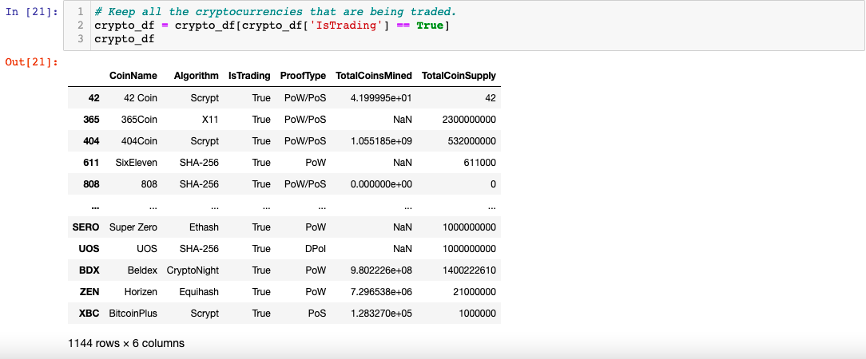Click the 'PoS' proof type in XBC row
This screenshot has width=866, height=359.
point(318,313)
